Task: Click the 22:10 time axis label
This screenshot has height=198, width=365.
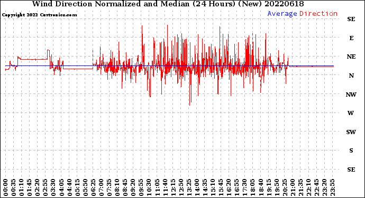Action: 308,187
